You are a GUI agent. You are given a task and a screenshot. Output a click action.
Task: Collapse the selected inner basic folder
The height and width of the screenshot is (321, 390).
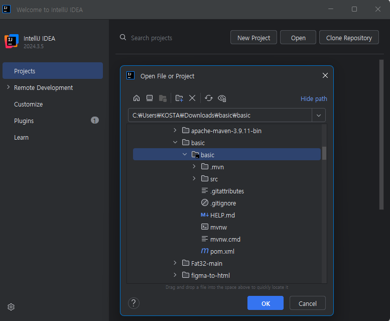tap(185, 154)
